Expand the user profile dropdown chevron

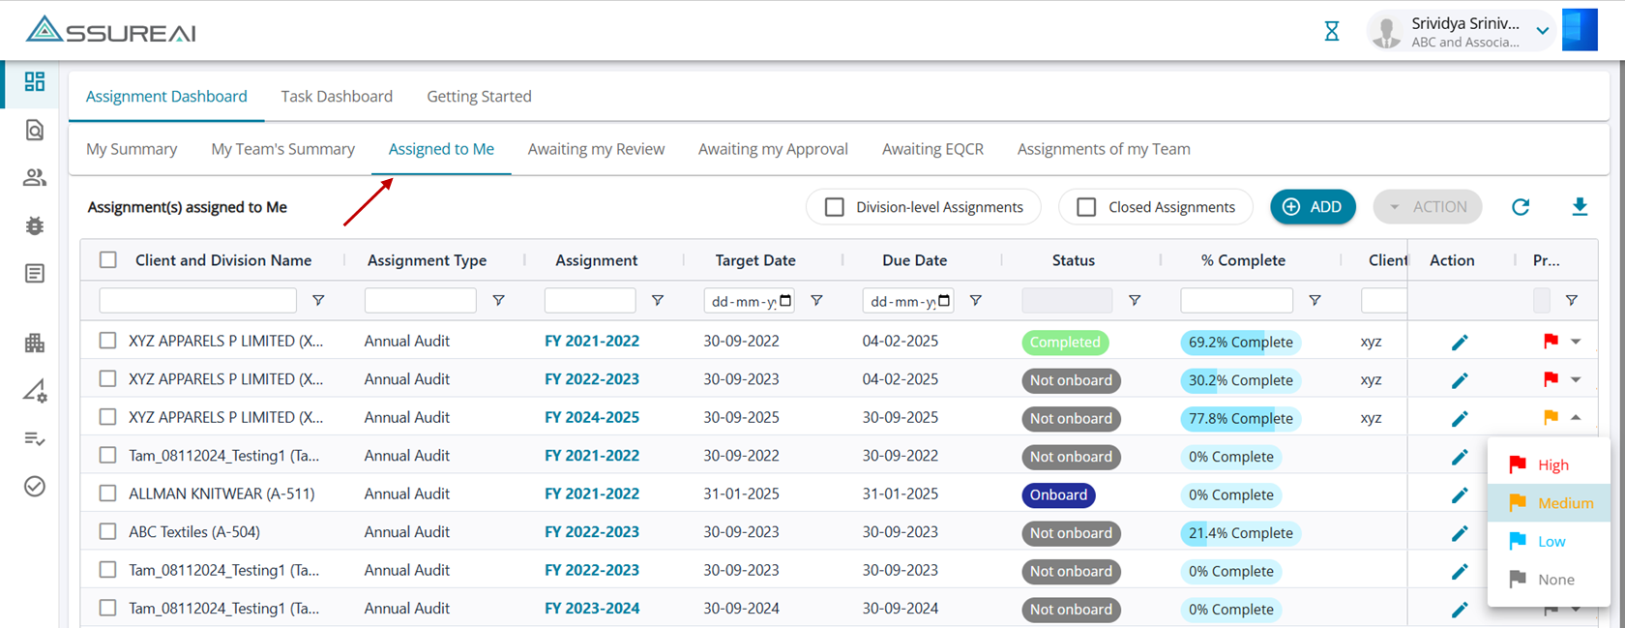[x=1543, y=31]
